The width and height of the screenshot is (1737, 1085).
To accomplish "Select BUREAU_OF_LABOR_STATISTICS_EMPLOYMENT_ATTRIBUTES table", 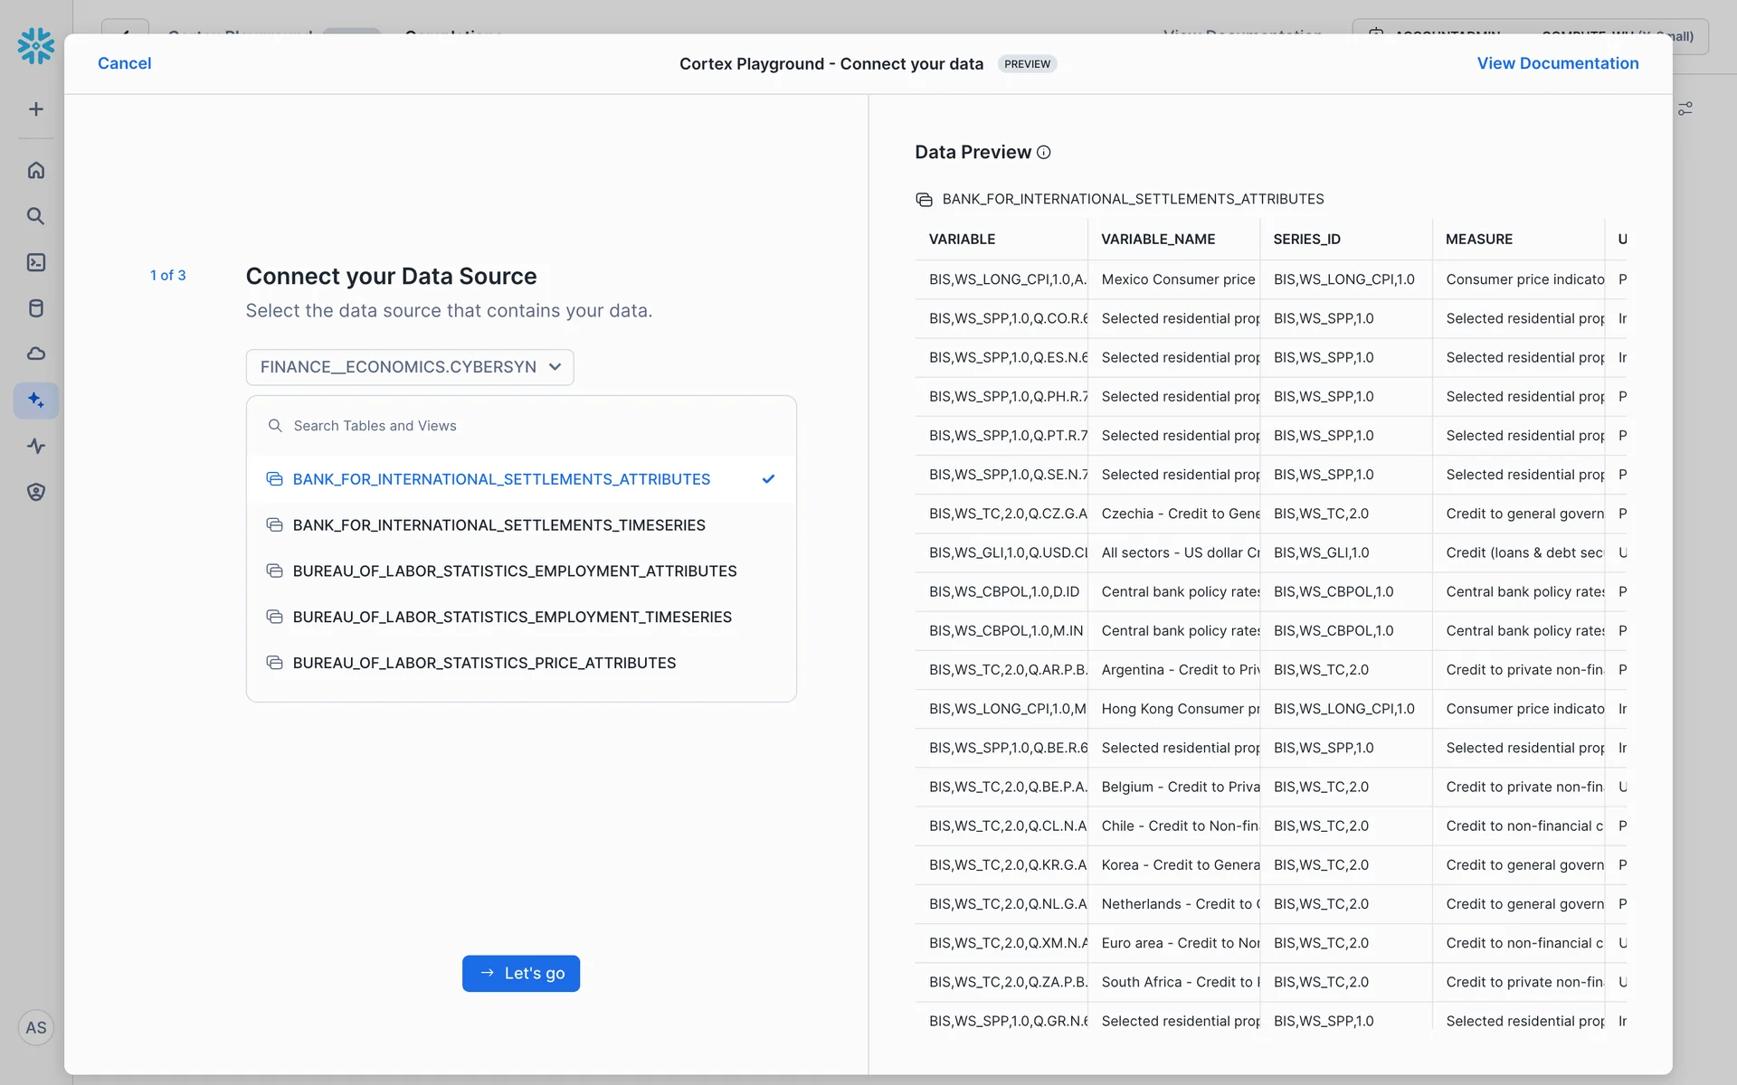I will click(514, 571).
